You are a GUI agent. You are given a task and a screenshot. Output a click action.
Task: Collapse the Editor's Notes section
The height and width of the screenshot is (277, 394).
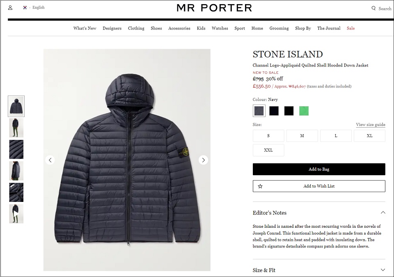(x=383, y=213)
